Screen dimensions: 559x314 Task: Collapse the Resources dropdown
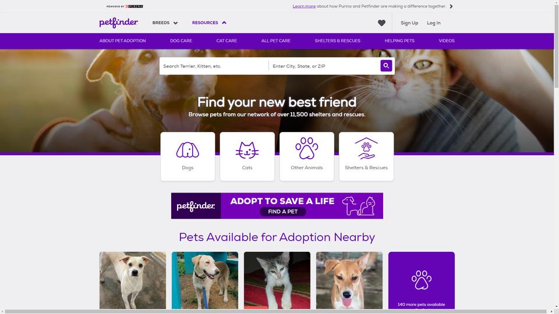(209, 23)
